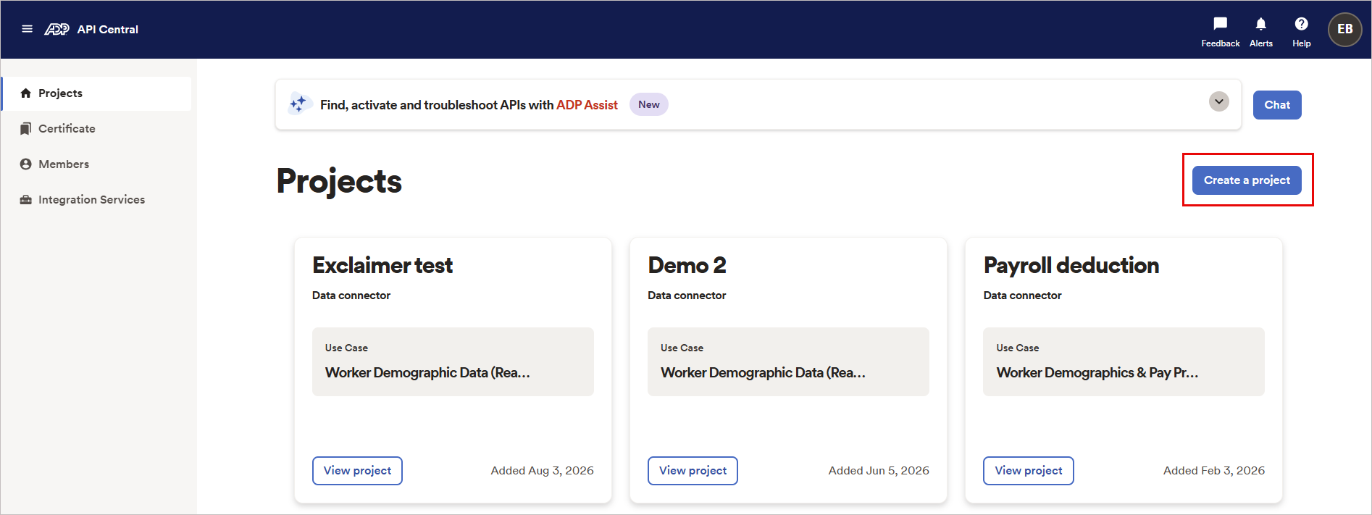The image size is (1372, 515).
Task: Open the Feedback speech bubble icon
Action: pyautogui.click(x=1220, y=24)
